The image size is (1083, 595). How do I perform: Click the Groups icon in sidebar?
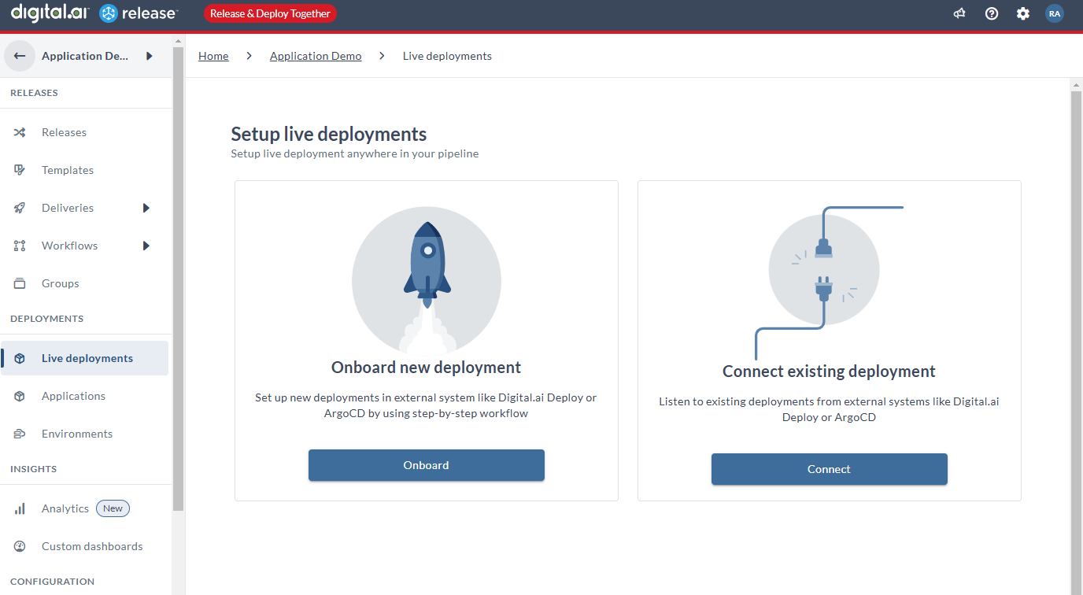pyautogui.click(x=20, y=283)
